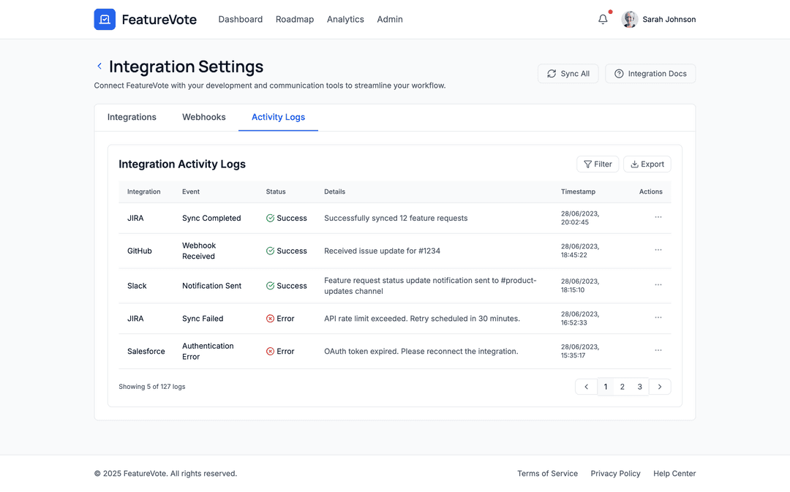The image size is (790, 492).
Task: Switch to the Integrations tab
Action: click(x=132, y=117)
